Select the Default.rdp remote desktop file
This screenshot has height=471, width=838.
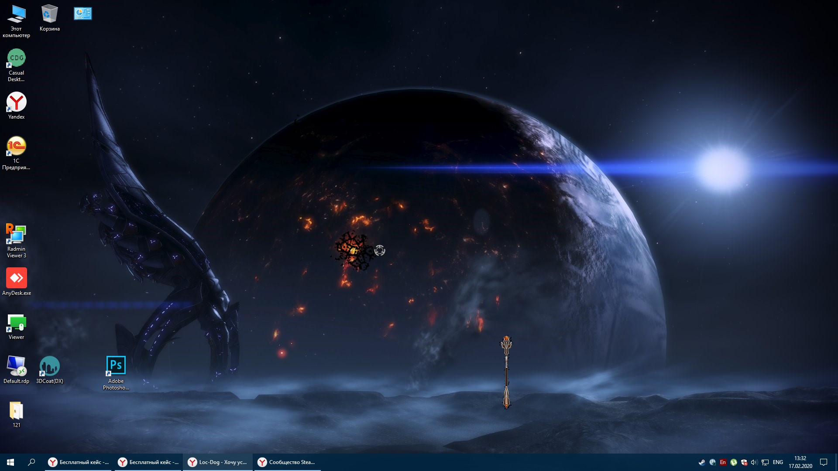pos(17,370)
